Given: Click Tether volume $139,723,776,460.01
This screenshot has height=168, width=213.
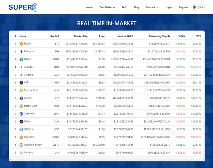Looking at the screenshot, I should (x=122, y=59).
